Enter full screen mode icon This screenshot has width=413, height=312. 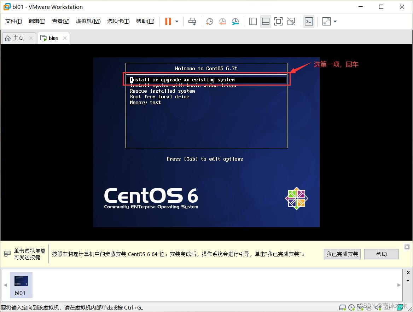tap(278, 21)
